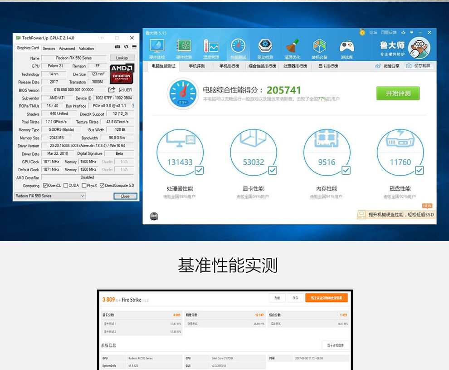Open the 鲁大师 title bar menu arrow
The height and width of the screenshot is (370, 449).
[x=411, y=32]
